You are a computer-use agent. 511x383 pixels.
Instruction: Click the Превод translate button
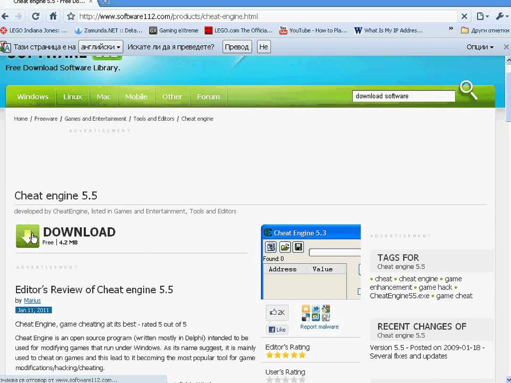click(237, 47)
